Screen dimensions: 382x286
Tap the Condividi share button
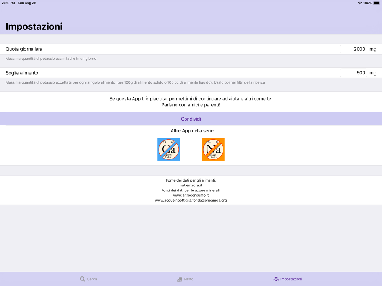[191, 119]
